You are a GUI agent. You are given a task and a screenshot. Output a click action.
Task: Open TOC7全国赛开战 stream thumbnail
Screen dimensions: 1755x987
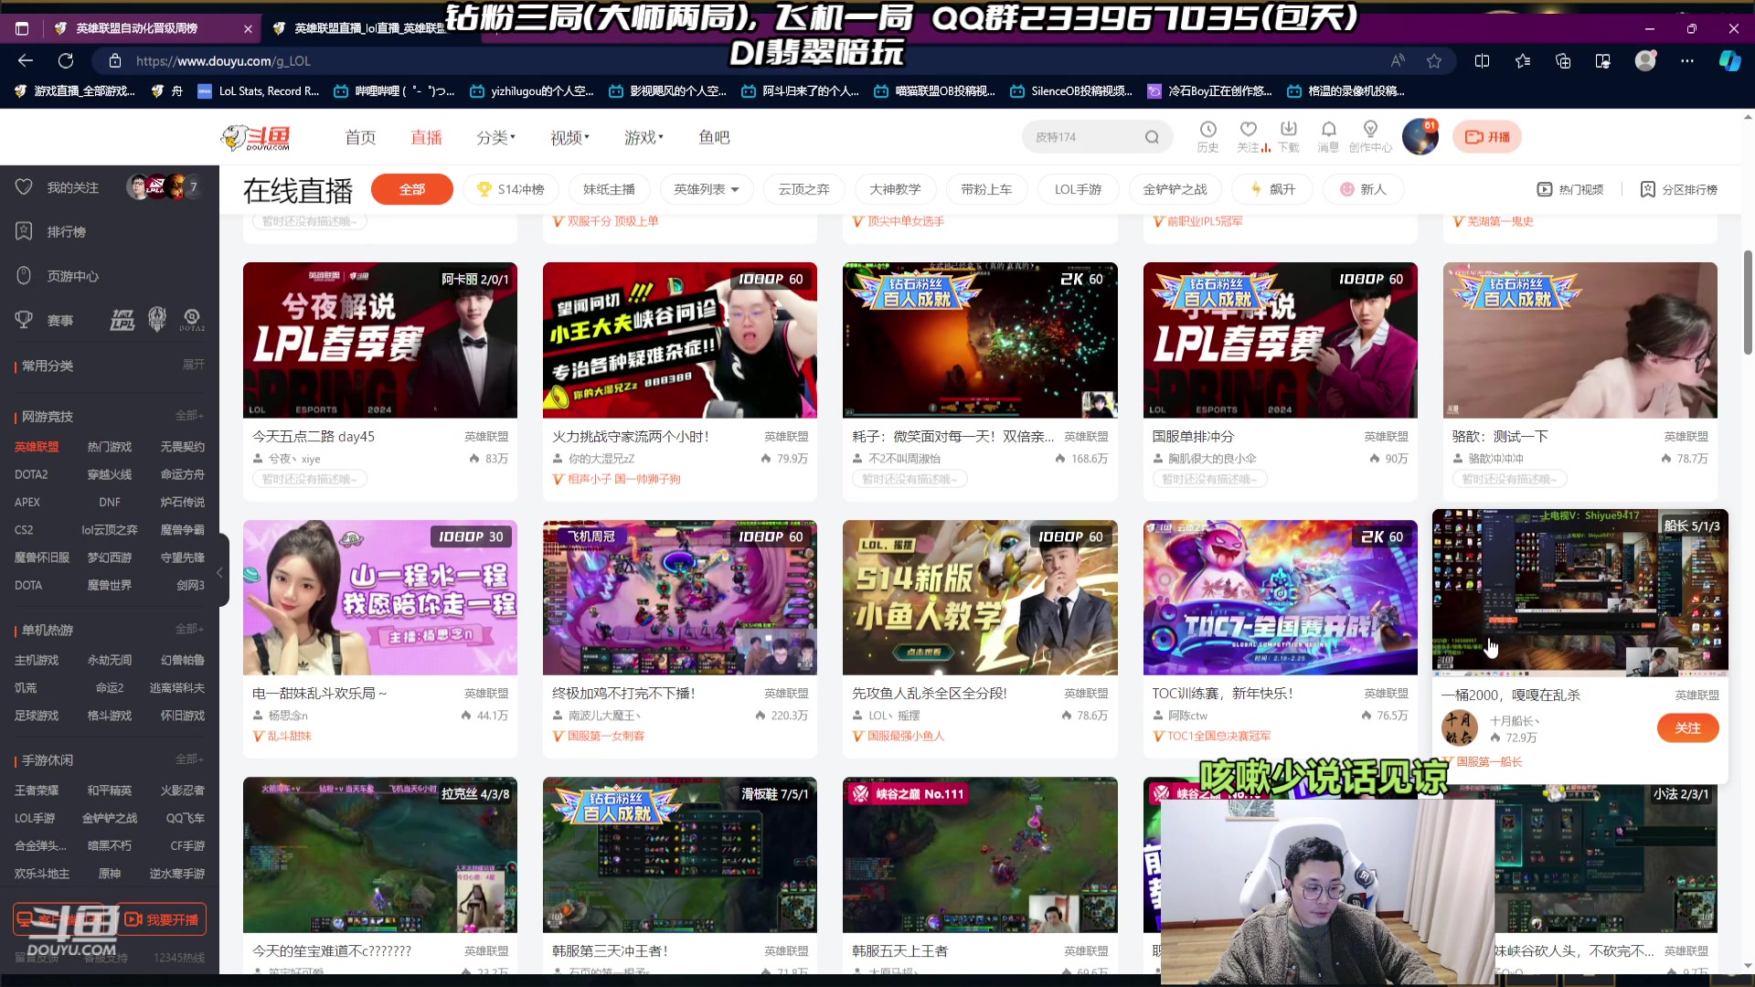tap(1280, 598)
